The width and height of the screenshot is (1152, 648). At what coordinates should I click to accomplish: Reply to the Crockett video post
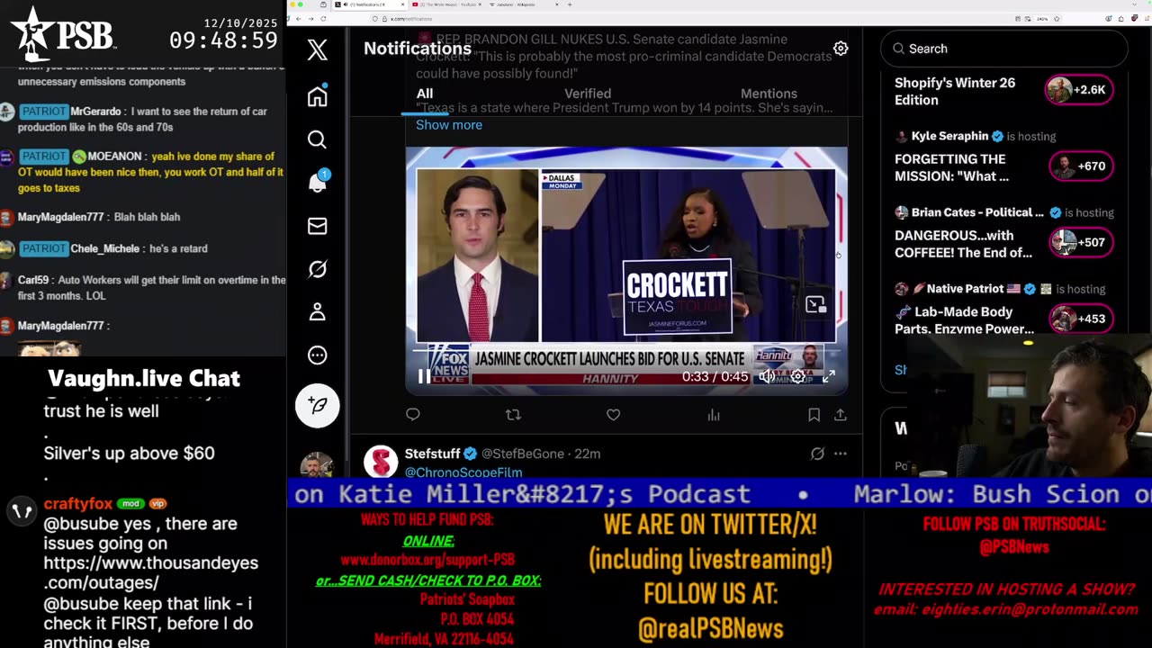[x=413, y=415]
